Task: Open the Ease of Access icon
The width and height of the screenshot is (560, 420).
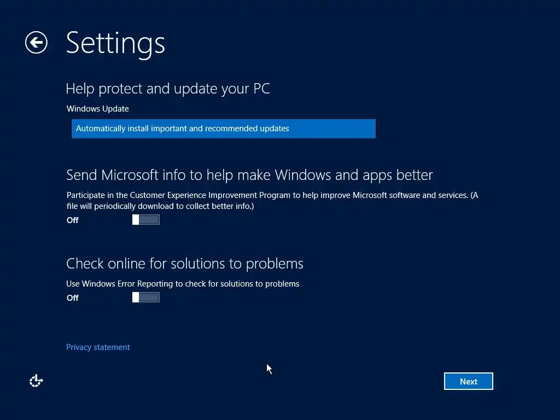Action: (x=36, y=381)
